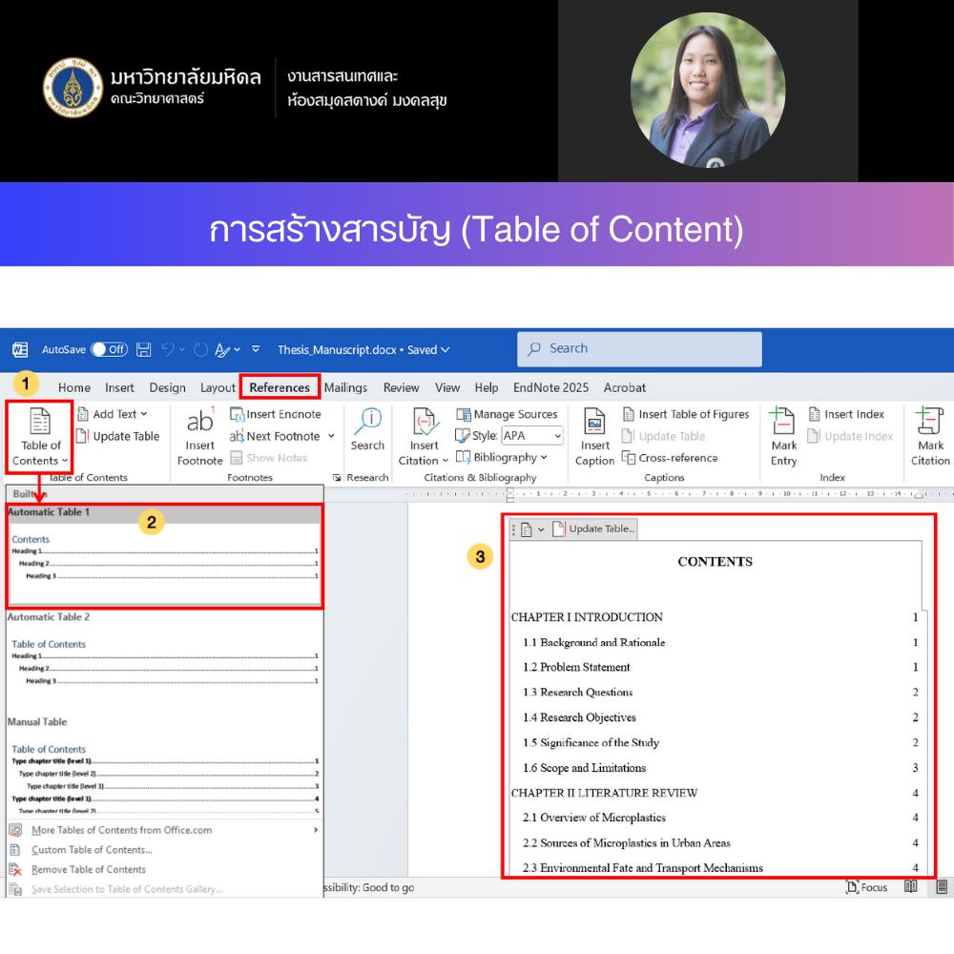The image size is (954, 954).
Task: Switch to Focus mode in status bar
Action: (866, 887)
